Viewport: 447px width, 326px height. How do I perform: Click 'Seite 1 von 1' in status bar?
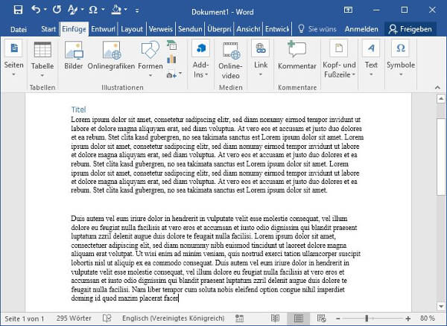[25, 319]
